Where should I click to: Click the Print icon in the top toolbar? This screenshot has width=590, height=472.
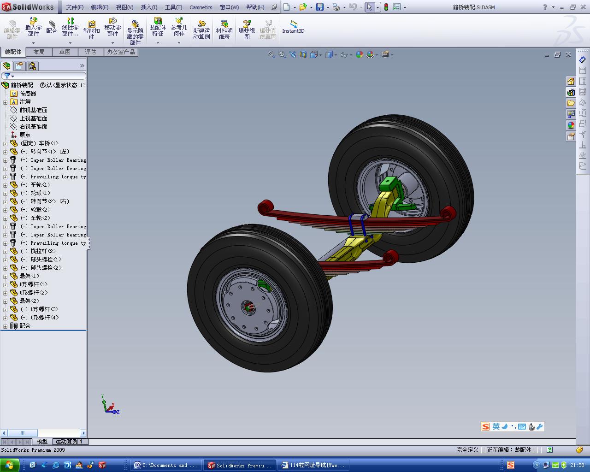tap(336, 7)
